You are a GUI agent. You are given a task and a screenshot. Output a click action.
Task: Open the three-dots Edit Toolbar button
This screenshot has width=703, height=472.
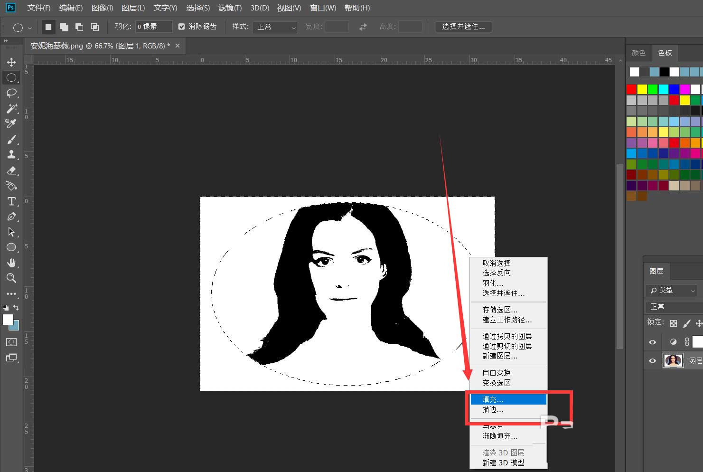click(11, 293)
